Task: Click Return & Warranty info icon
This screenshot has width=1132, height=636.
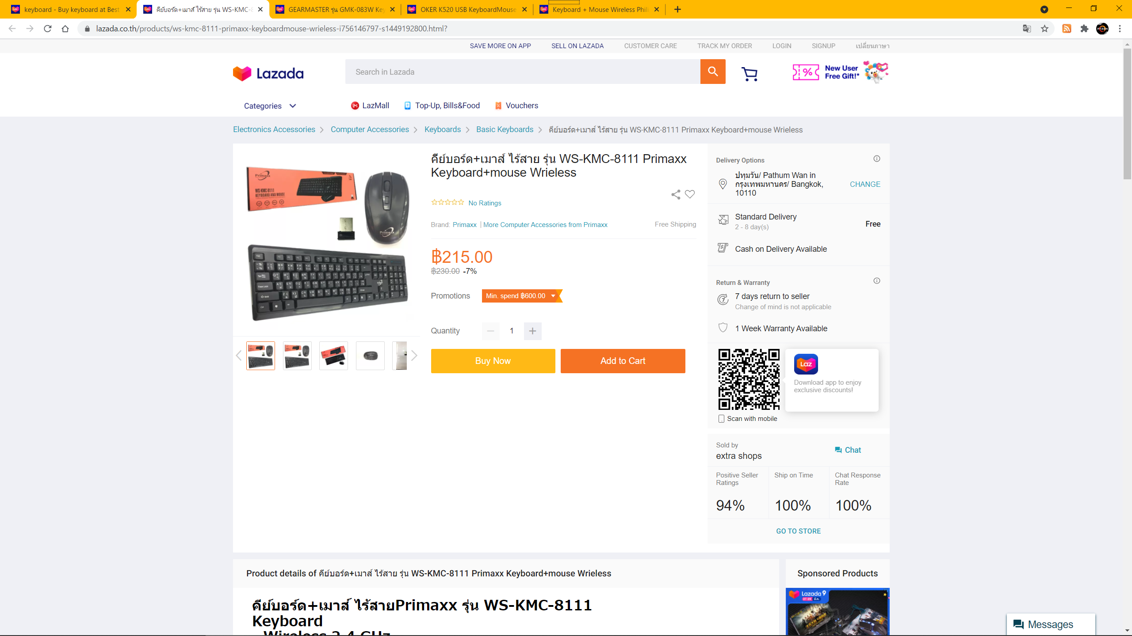Action: (x=877, y=281)
